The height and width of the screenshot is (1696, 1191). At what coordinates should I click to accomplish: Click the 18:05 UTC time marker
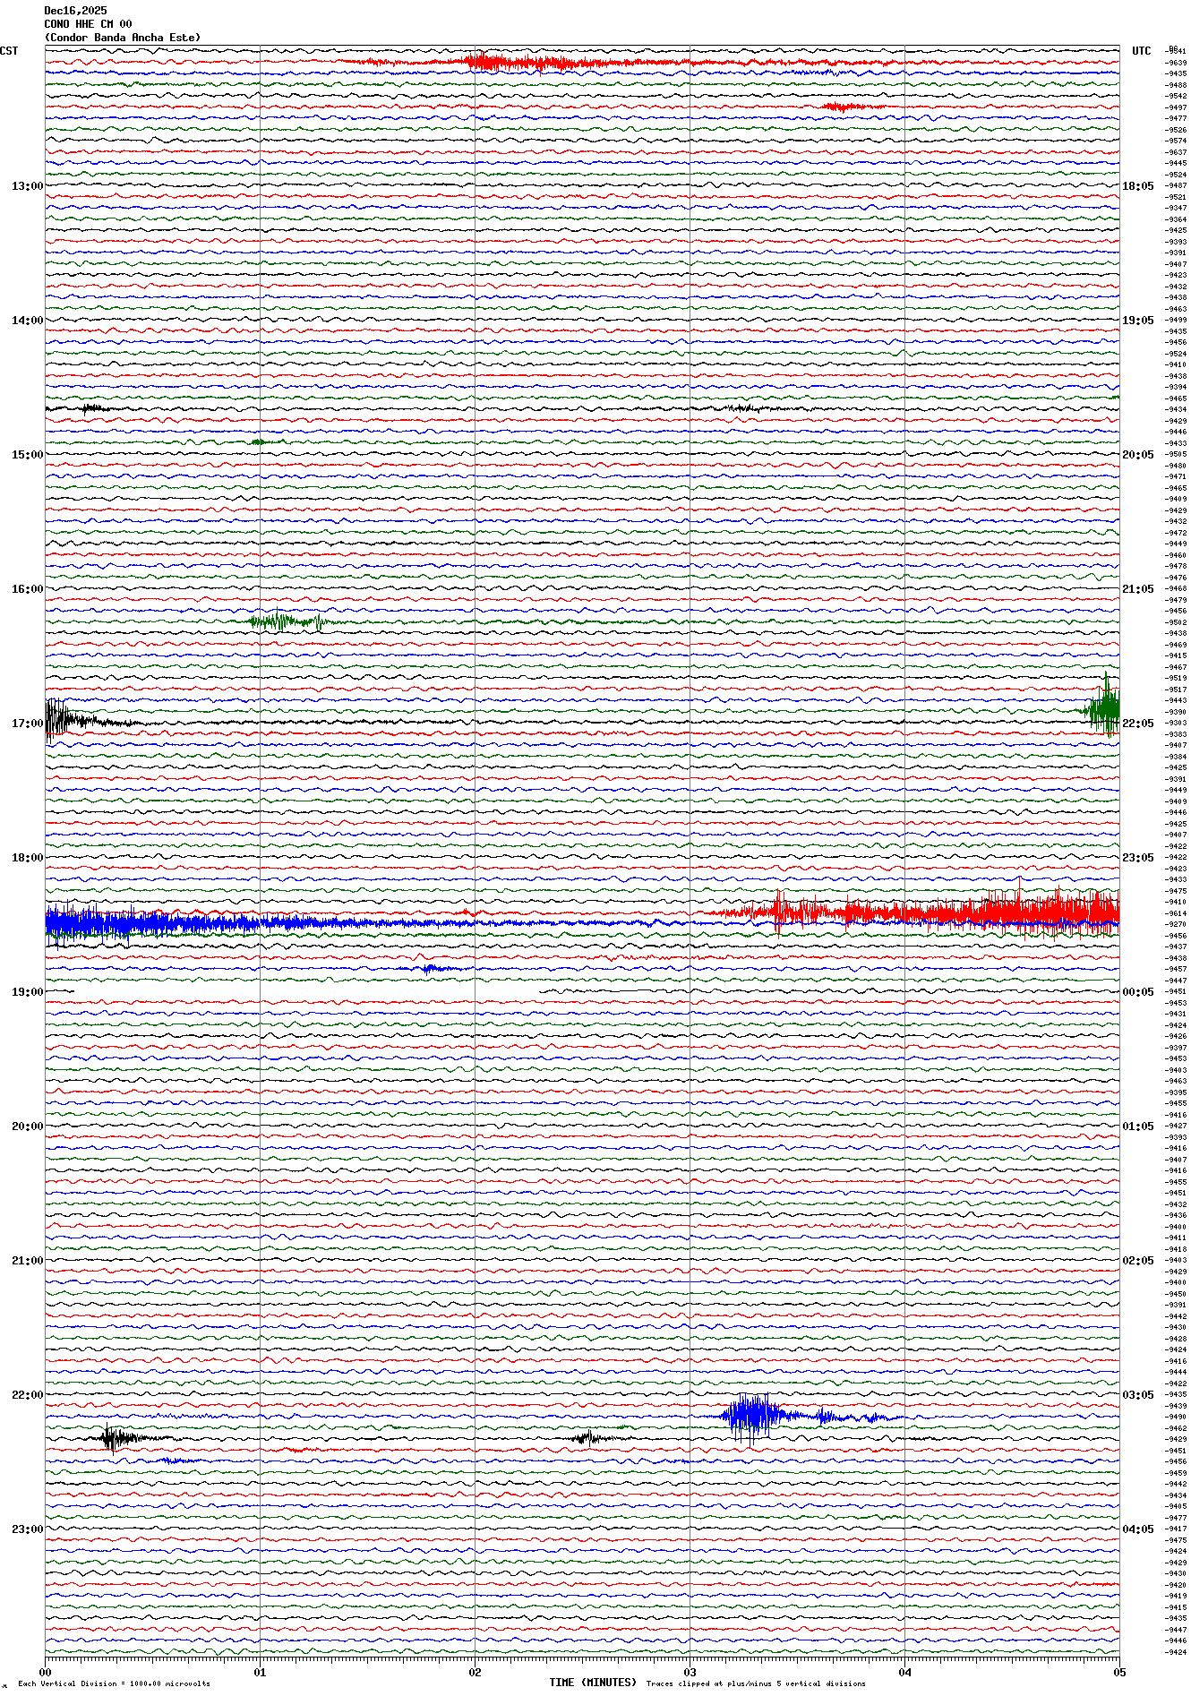(1137, 186)
